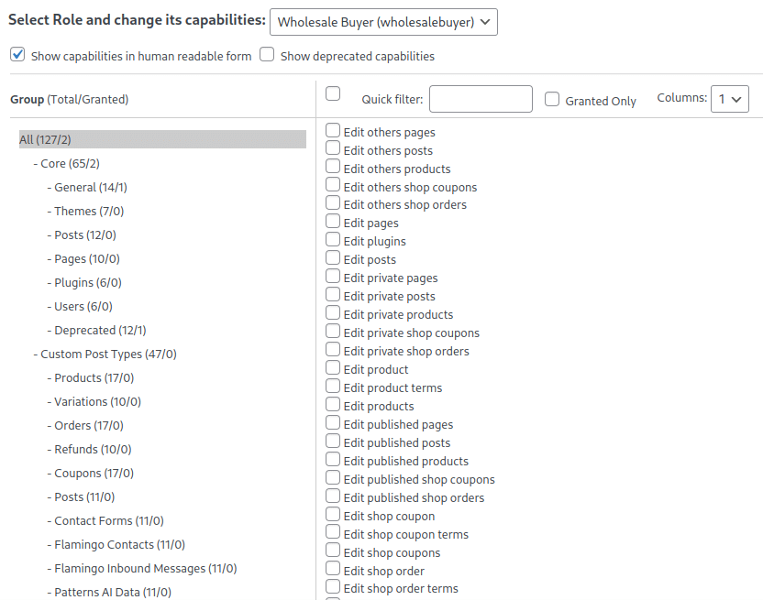
Task: Show the Deprecated (12/1) group
Action: coord(99,330)
